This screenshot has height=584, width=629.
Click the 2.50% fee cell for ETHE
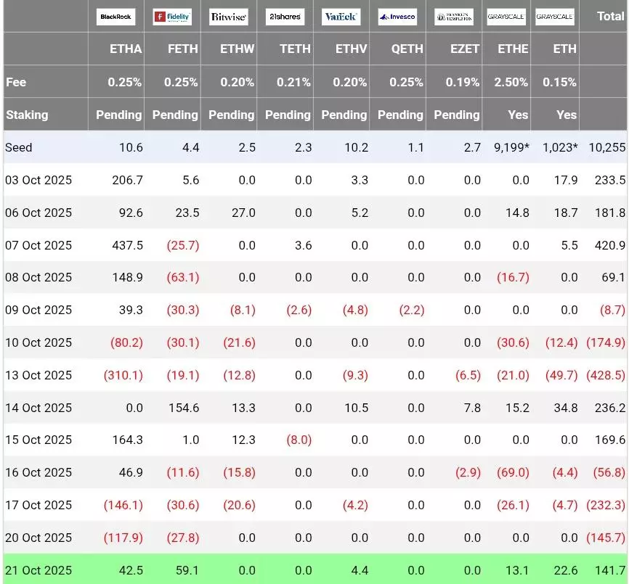[511, 82]
